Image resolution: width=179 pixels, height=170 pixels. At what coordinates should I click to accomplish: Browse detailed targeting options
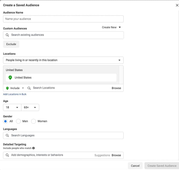(116, 155)
